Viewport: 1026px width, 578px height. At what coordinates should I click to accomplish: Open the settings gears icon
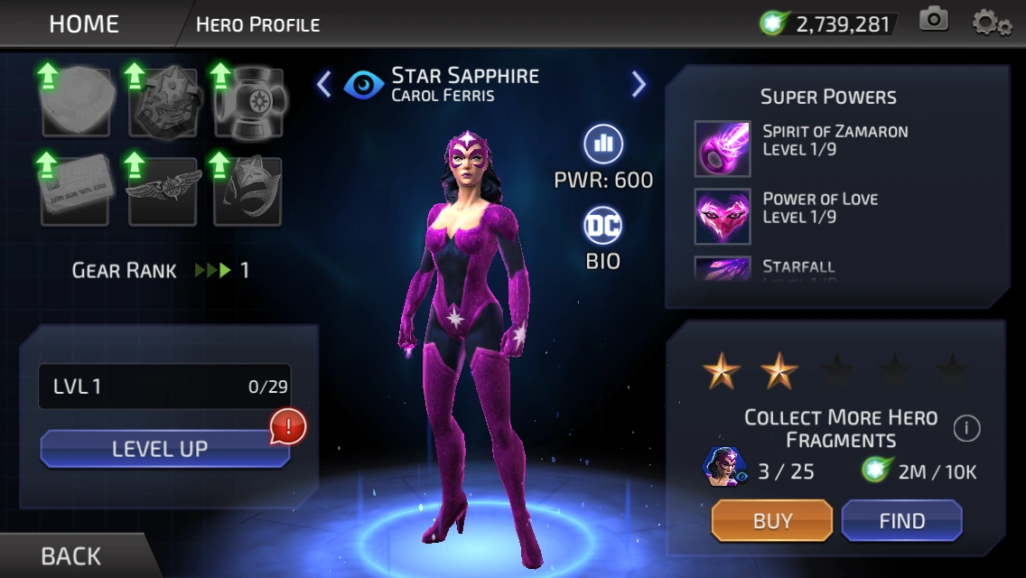(992, 23)
